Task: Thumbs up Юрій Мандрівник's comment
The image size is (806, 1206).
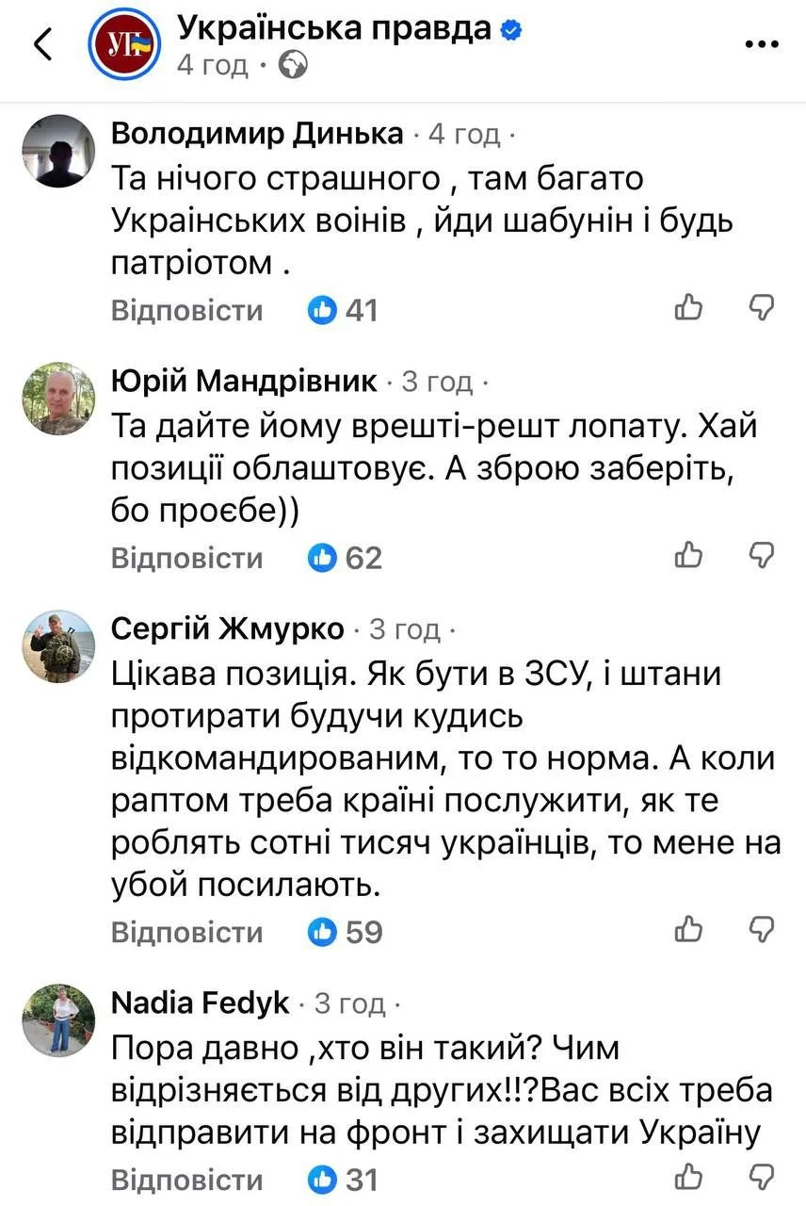Action: point(689,556)
